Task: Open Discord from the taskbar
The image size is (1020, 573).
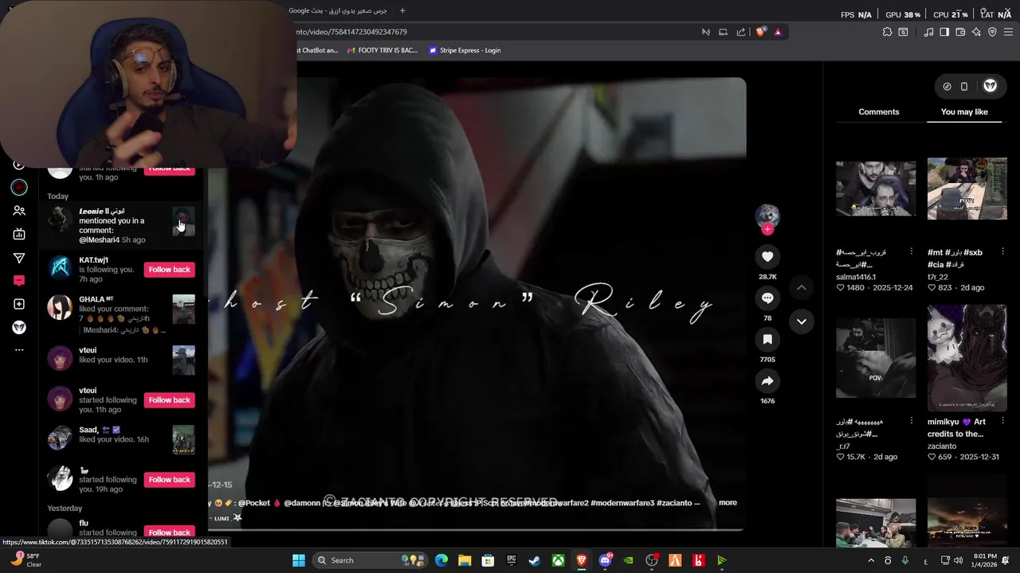Action: 605,560
